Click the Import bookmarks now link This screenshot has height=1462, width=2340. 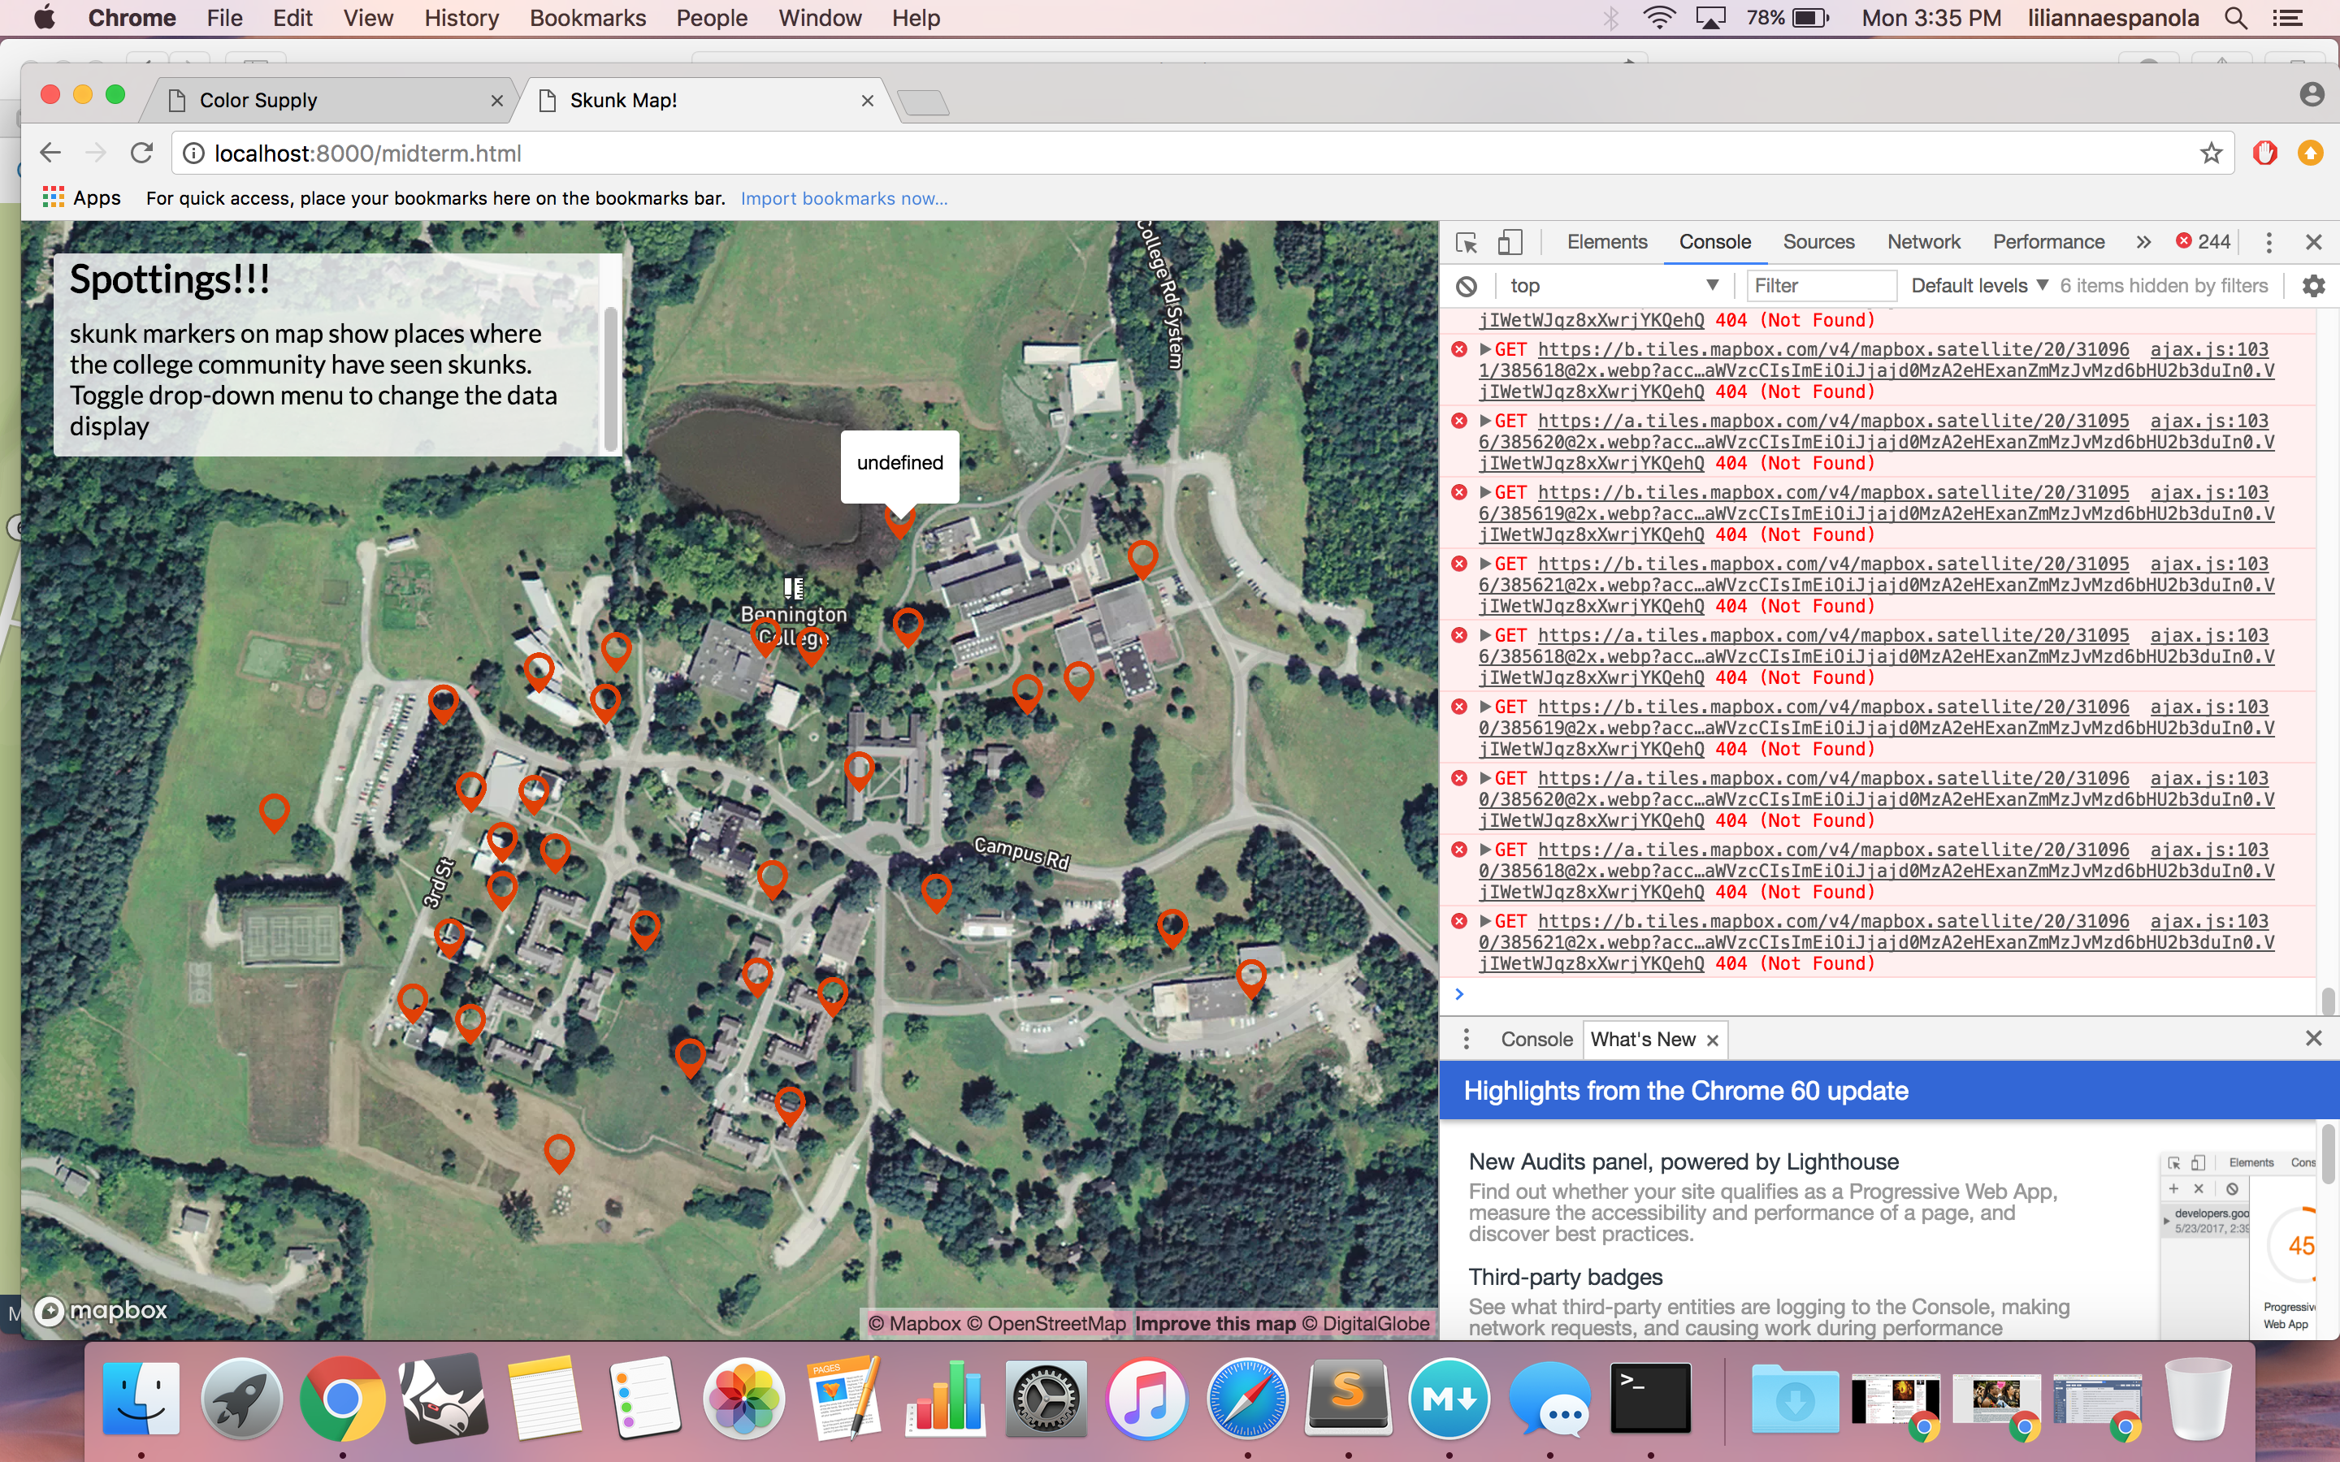(x=843, y=199)
